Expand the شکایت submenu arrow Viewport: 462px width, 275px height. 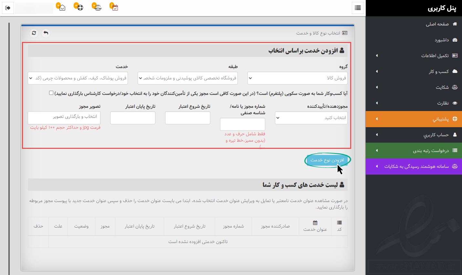pos(377,87)
